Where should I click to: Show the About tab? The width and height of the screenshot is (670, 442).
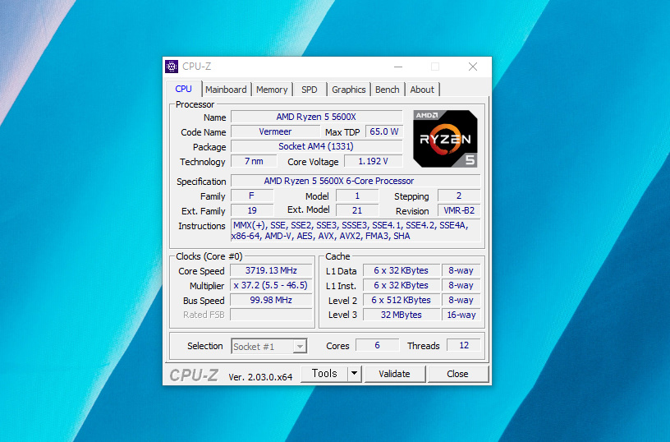(x=422, y=90)
